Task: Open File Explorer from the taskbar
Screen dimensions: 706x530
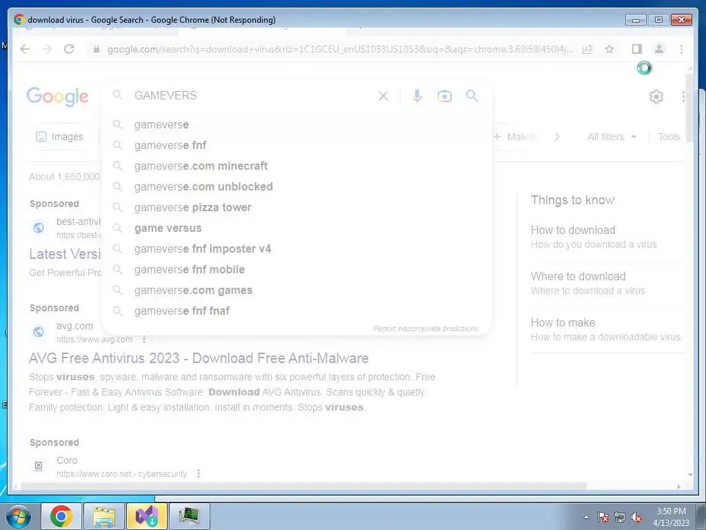Action: coord(104,516)
